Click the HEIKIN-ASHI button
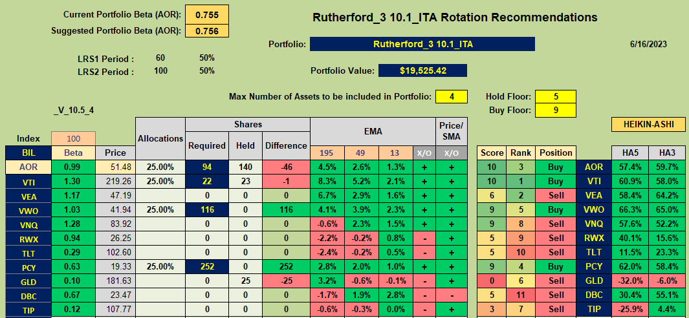The width and height of the screenshot is (689, 318). coord(648,124)
